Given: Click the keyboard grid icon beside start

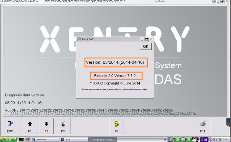Looking at the screenshot, I should [x=21, y=140].
